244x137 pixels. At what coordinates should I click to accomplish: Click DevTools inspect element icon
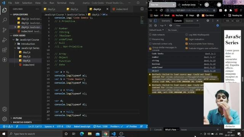pos(151,21)
